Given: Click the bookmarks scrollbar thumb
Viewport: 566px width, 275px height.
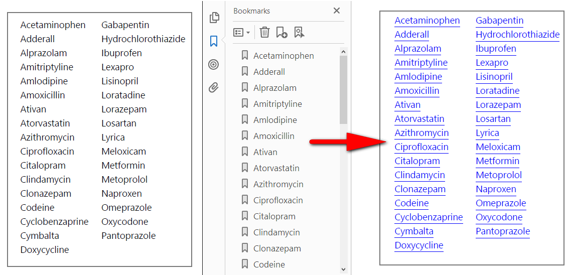Looking at the screenshot, I should tap(343, 89).
